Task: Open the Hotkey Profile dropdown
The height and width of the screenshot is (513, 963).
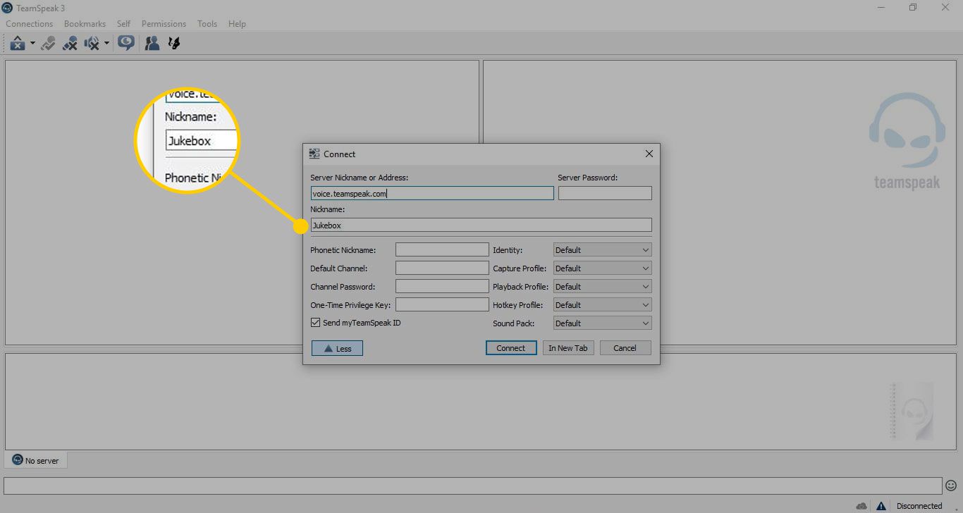Action: point(602,304)
